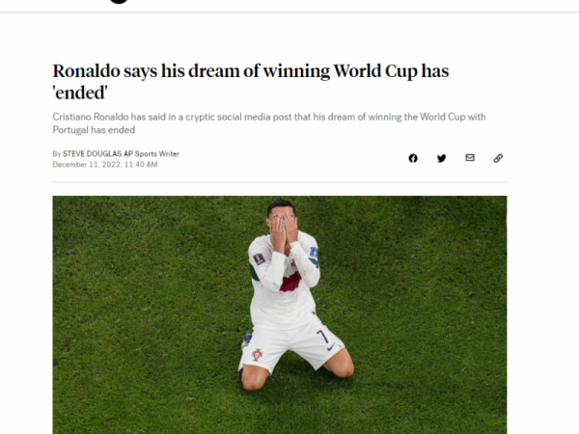Click the grass area left of Ronaldo

tap(148, 313)
